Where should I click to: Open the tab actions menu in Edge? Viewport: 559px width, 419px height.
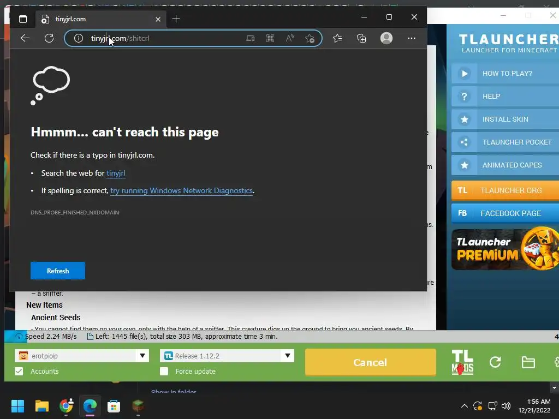click(x=23, y=19)
